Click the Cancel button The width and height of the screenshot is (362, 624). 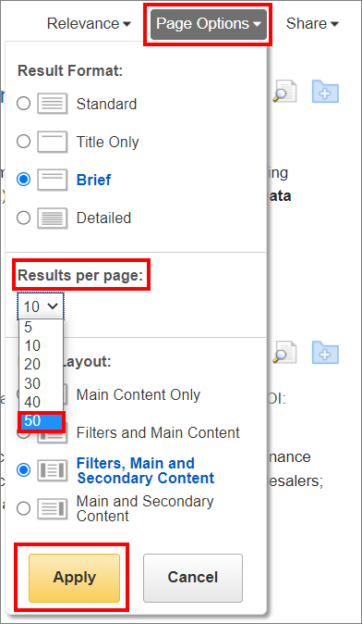(193, 578)
